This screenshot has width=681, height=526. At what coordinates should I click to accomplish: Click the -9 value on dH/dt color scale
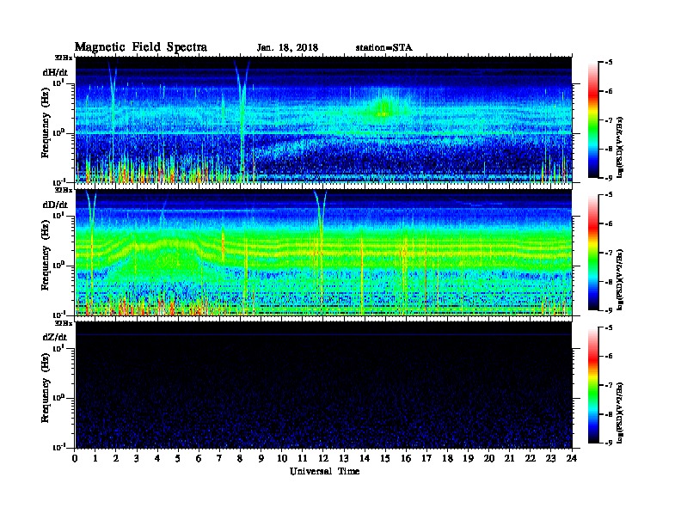pos(609,178)
